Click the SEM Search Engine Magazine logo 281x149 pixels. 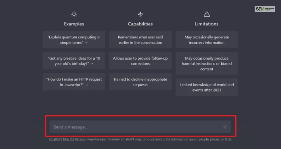click(x=265, y=9)
